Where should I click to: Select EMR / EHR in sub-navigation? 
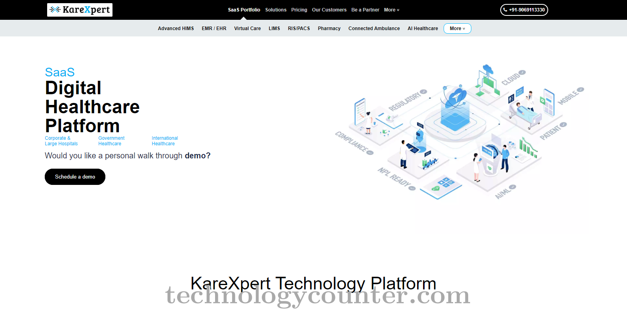click(x=214, y=29)
